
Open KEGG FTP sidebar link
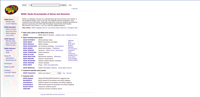click(x=8, y=56)
